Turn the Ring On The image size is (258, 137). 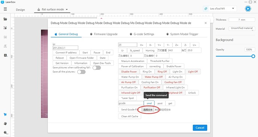(x=147, y=72)
